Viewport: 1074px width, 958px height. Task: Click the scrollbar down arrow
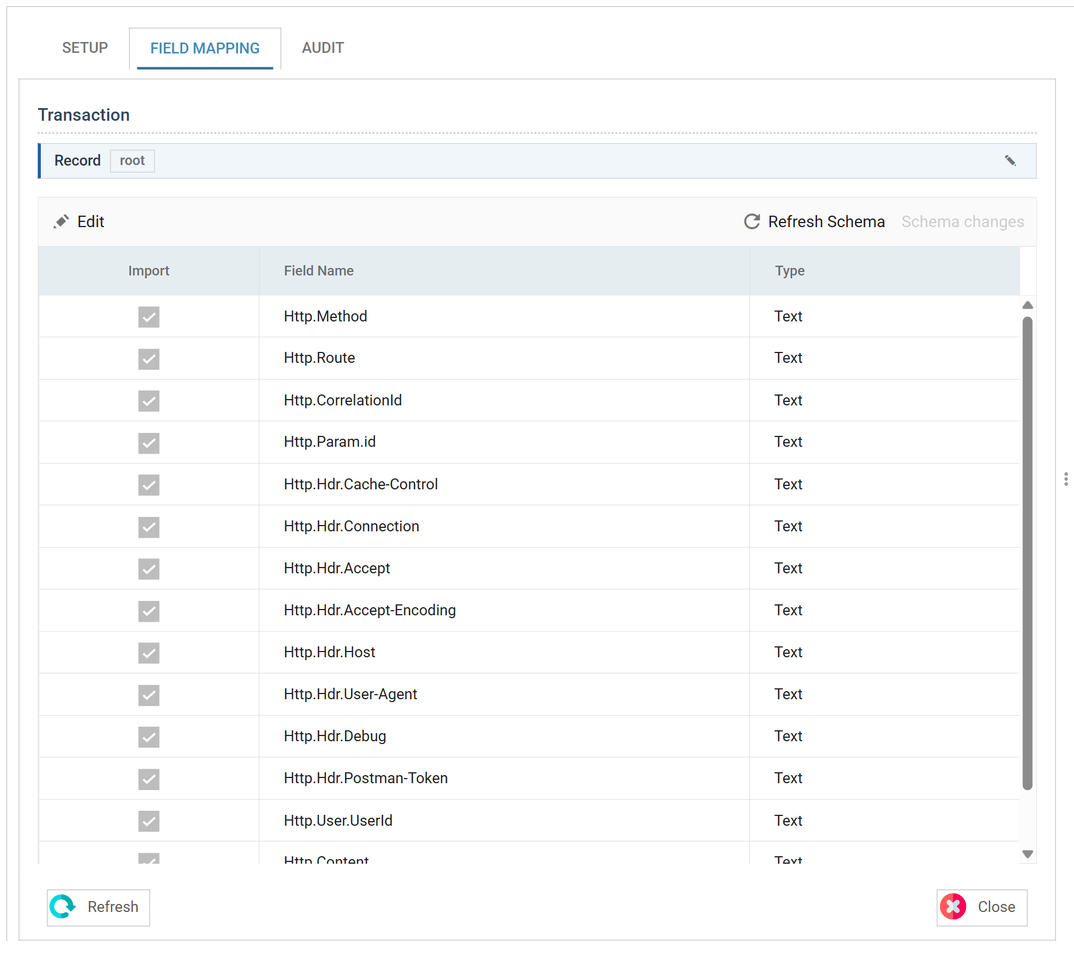(x=1028, y=854)
